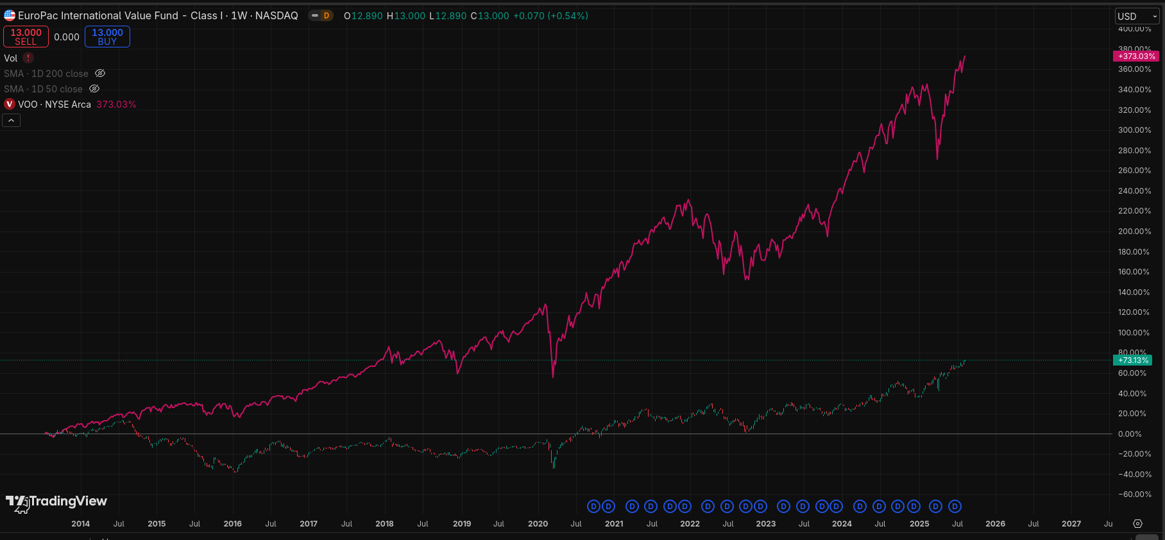Click the VOO 373.03% legend value
This screenshot has width=1165, height=540.
tap(116, 104)
